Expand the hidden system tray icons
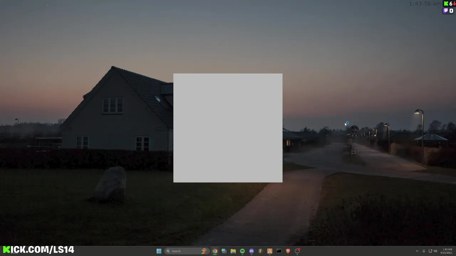The height and width of the screenshot is (256, 456). coord(417,251)
